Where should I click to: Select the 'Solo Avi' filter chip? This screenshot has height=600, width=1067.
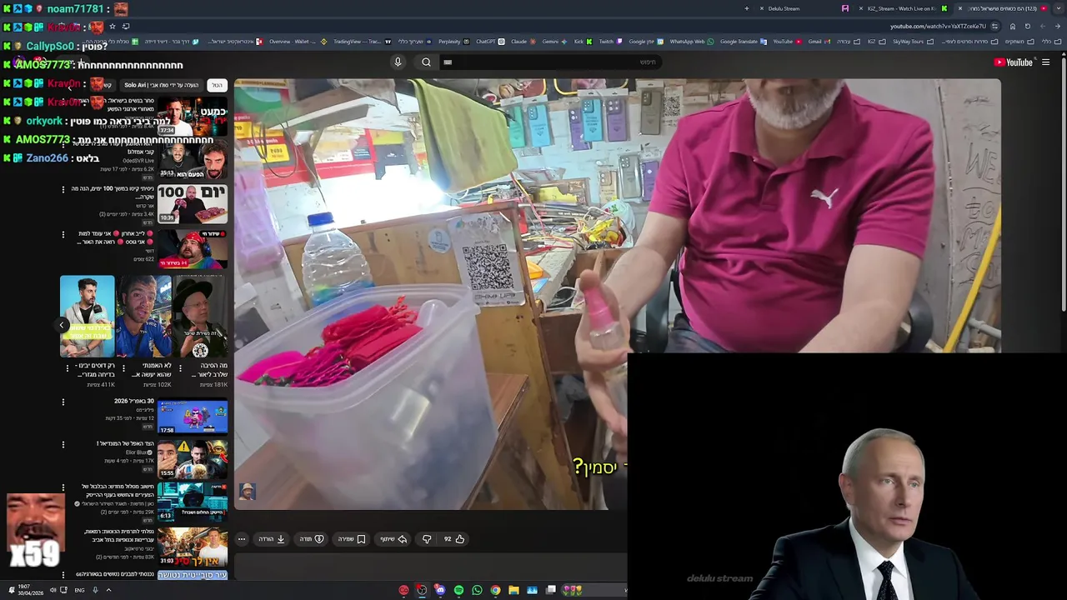click(x=160, y=85)
